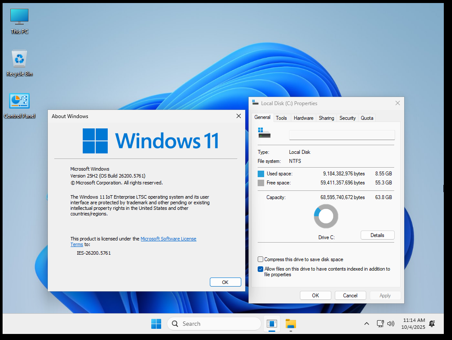The height and width of the screenshot is (340, 452).
Task: Click the Apply button in Properties
Action: pos(385,295)
